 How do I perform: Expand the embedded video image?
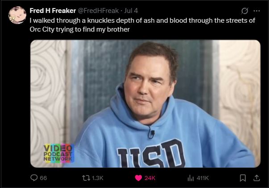pyautogui.click(x=145, y=104)
